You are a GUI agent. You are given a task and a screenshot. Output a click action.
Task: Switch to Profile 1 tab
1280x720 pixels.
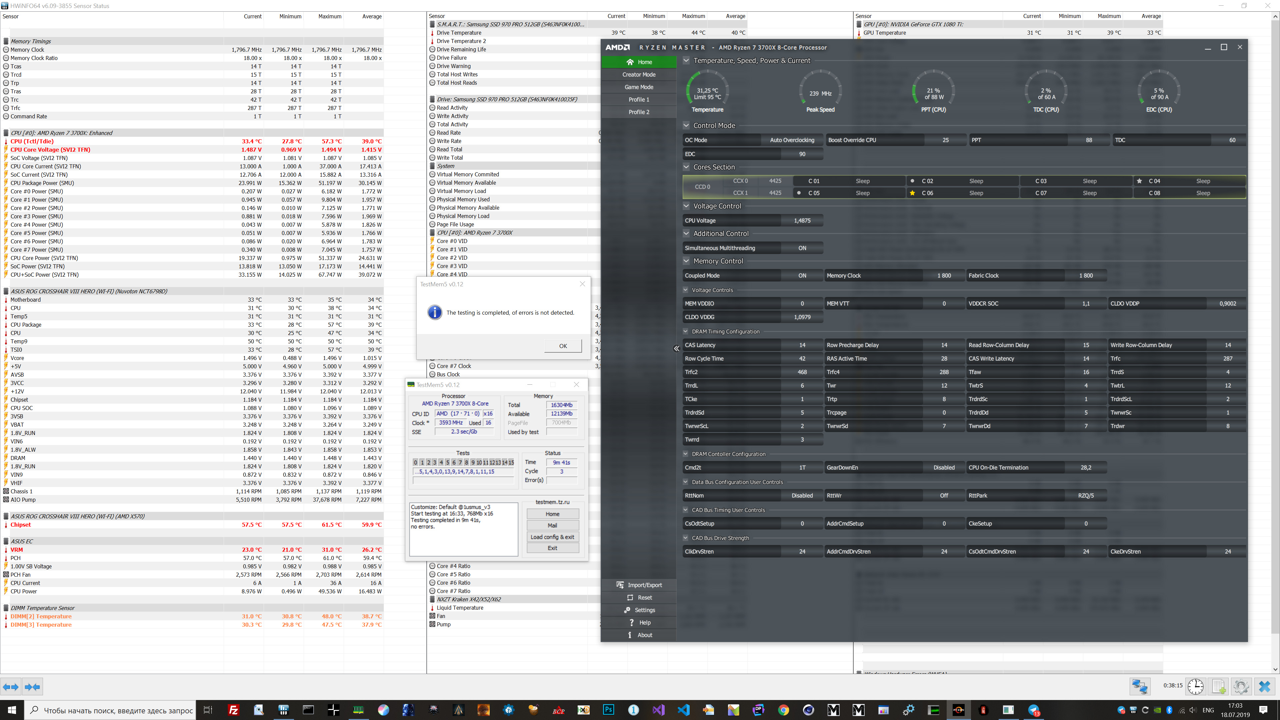[x=639, y=99]
